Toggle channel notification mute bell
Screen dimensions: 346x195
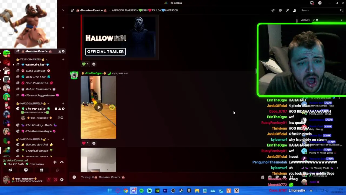point(280,10)
